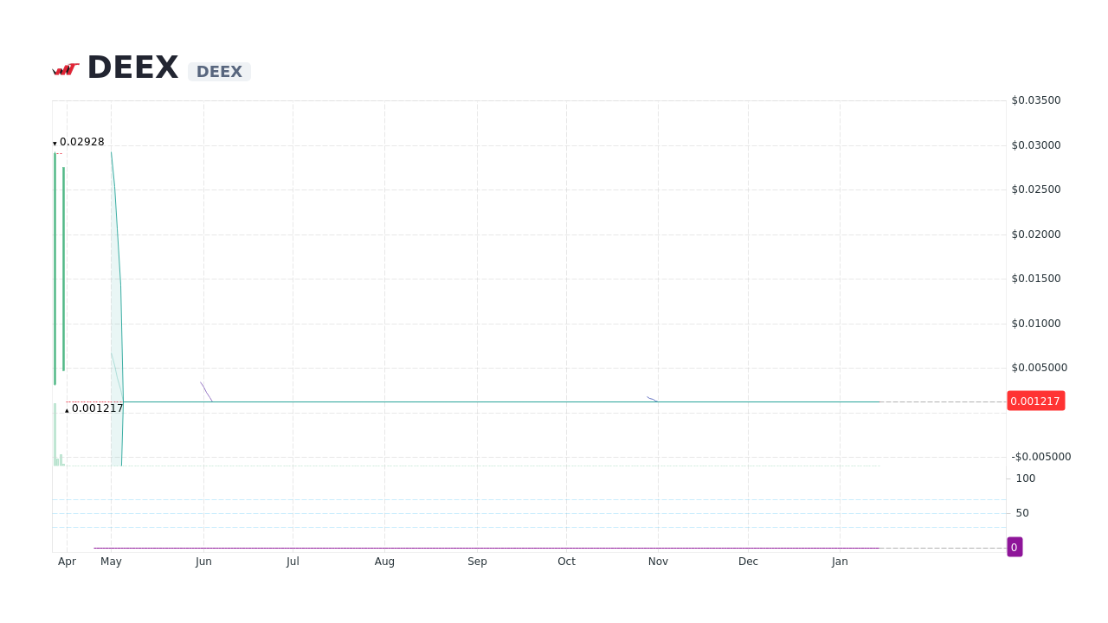The image size is (1108, 623).
Task: Click the $0.03500 price axis label
Action: coord(1035,100)
